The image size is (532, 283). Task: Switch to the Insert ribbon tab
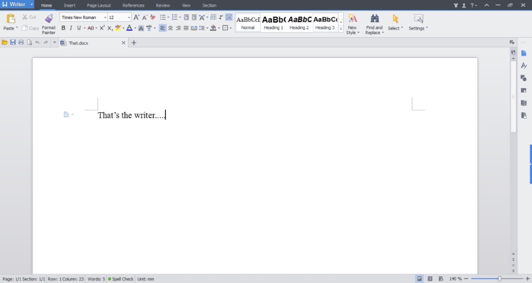click(69, 5)
